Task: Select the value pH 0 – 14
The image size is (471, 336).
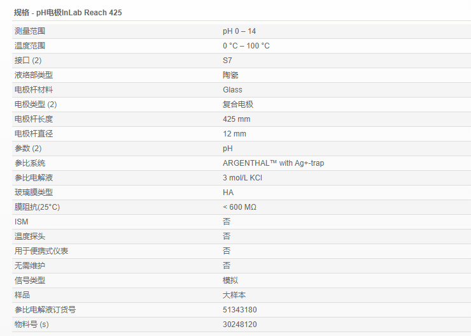Action: point(239,31)
